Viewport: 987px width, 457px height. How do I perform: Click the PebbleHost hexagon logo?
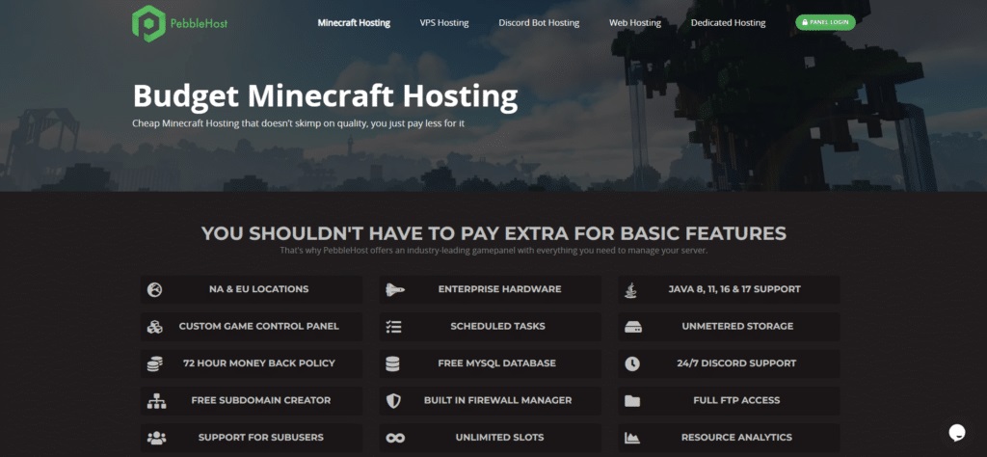(x=148, y=24)
